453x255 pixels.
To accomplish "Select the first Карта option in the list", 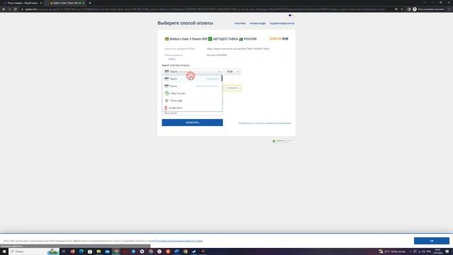I will 192,79.
